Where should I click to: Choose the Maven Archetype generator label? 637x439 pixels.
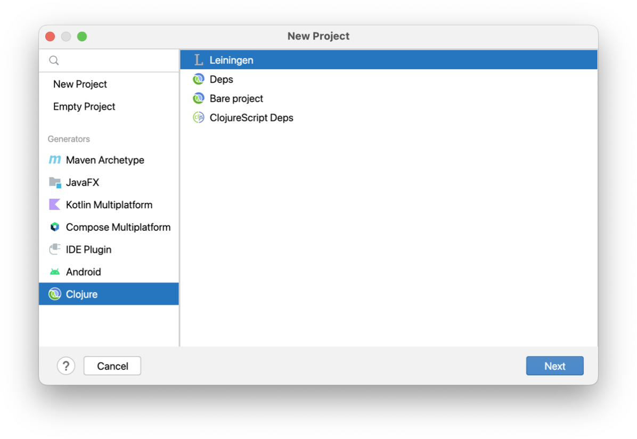[x=105, y=160]
